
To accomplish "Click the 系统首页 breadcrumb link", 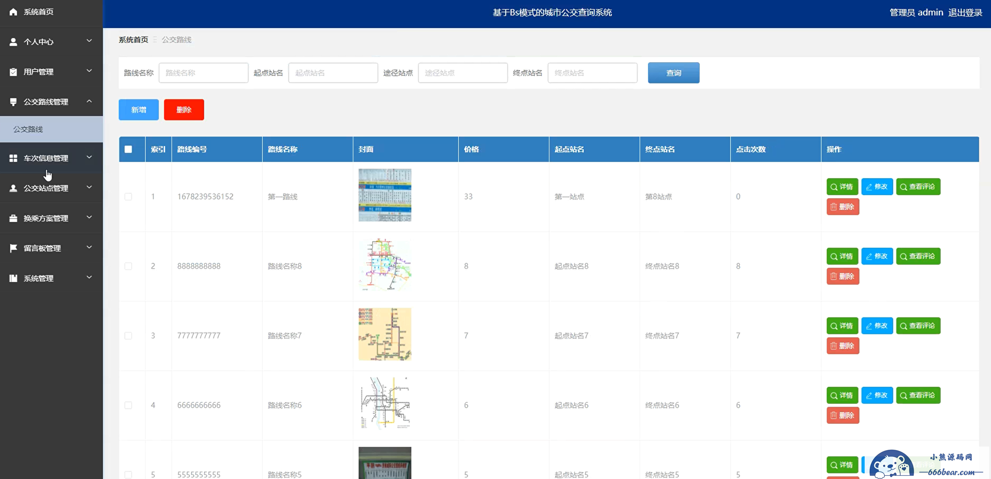I will (x=133, y=40).
